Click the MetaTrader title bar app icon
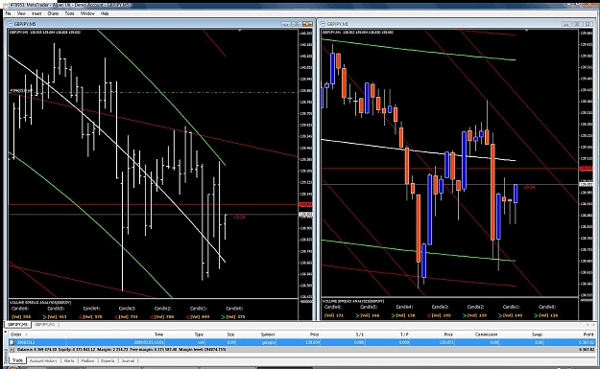 [6, 5]
